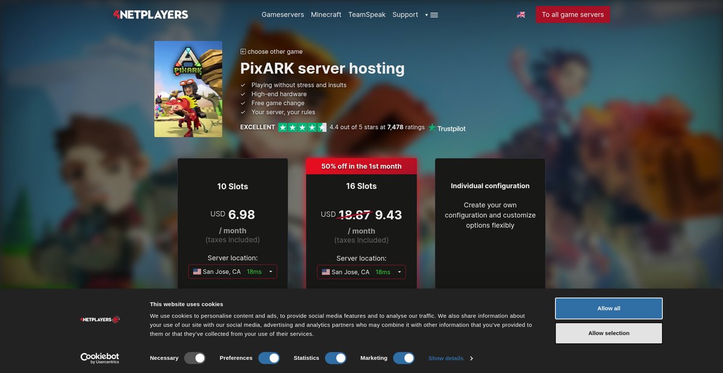
Task: Toggle the Necessary cookies switch
Action: tap(195, 358)
